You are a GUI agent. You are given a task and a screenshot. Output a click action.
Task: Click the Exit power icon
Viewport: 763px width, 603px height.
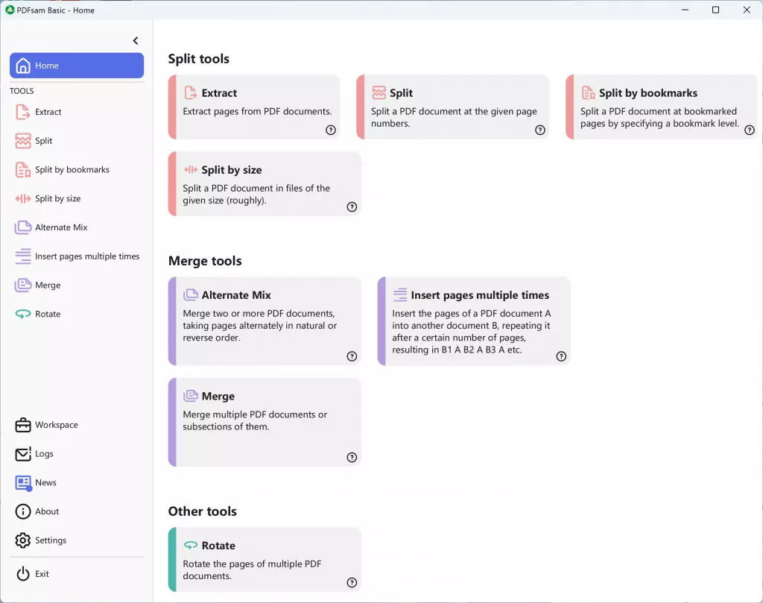(x=22, y=574)
